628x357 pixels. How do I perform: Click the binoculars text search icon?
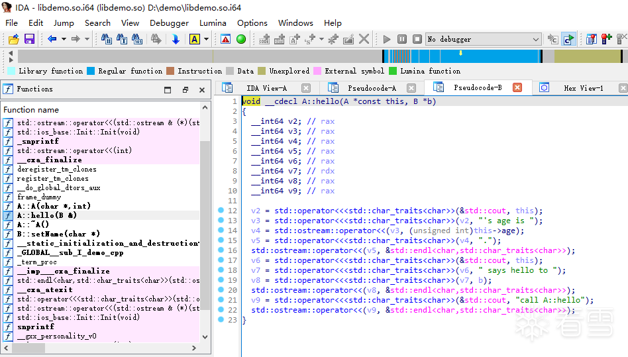(122, 39)
